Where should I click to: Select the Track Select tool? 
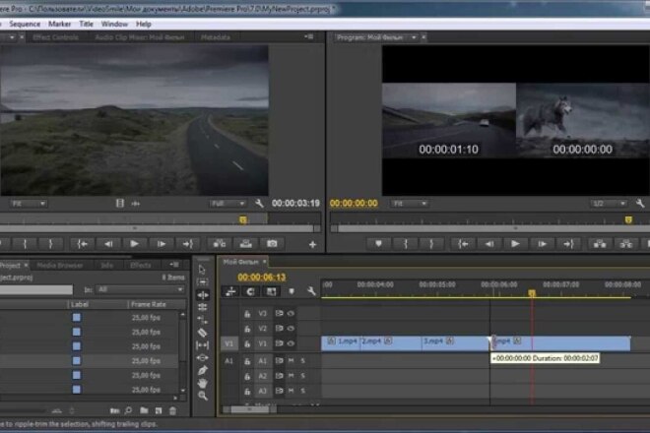pos(202,282)
